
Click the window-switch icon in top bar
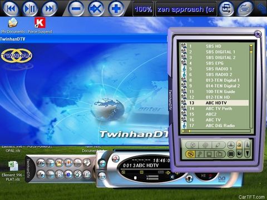pos(226,8)
